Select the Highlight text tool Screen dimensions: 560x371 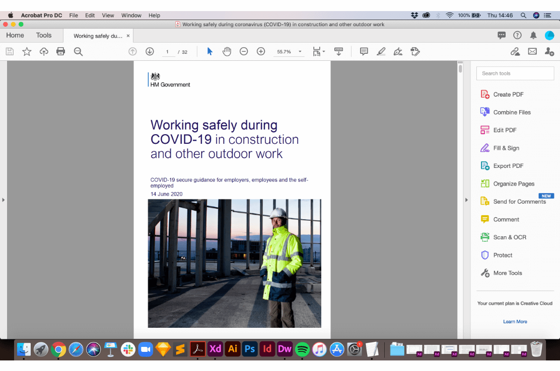(x=381, y=51)
